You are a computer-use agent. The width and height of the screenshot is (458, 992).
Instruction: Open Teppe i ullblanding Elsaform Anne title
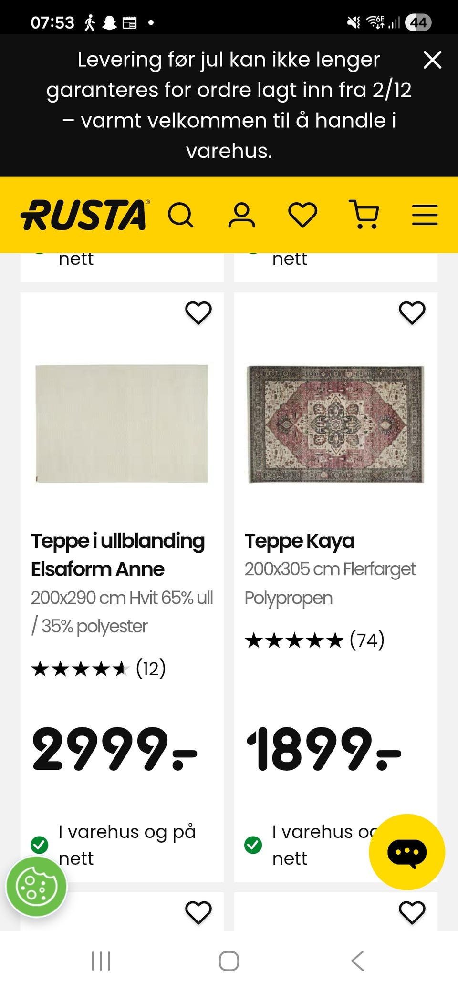(x=118, y=555)
